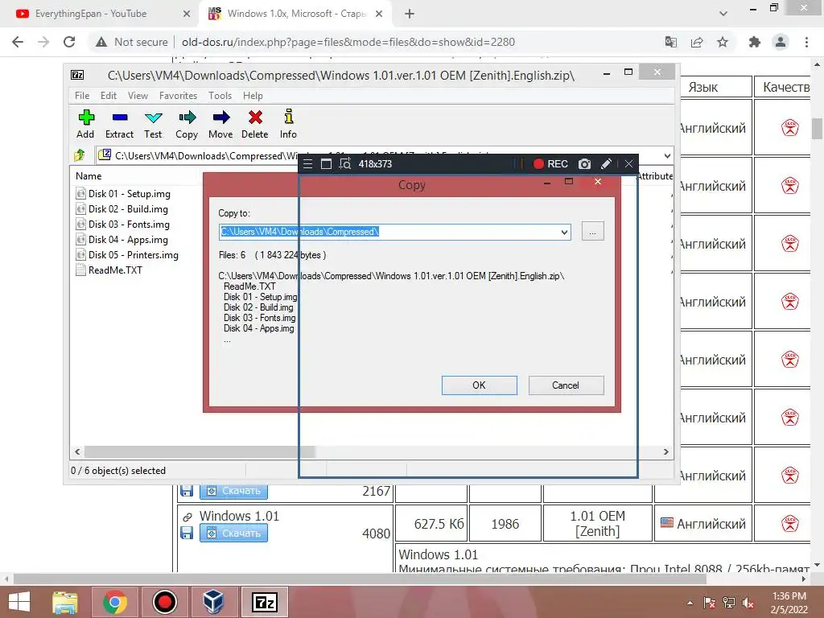Click the Windows 1.01 link on webpage
The image size is (824, 618).
(239, 516)
